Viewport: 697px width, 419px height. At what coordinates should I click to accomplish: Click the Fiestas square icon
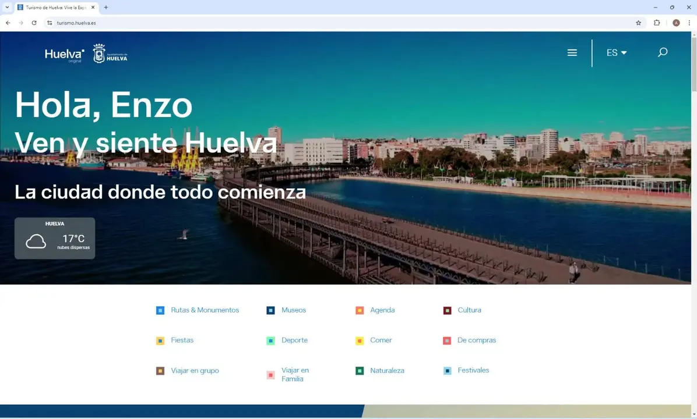(160, 341)
